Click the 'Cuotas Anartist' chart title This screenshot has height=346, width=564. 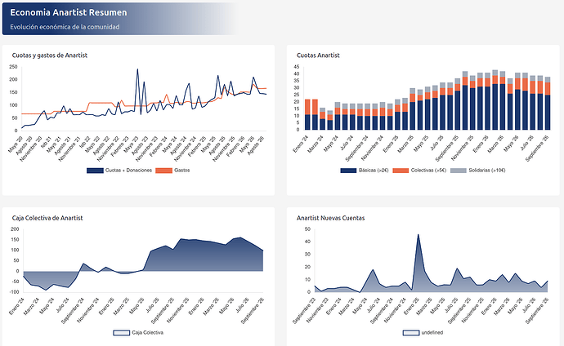tap(318, 55)
